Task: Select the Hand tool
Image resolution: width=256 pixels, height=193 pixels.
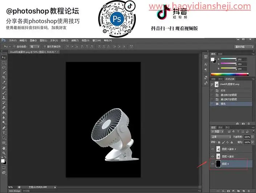Action: coord(4,148)
